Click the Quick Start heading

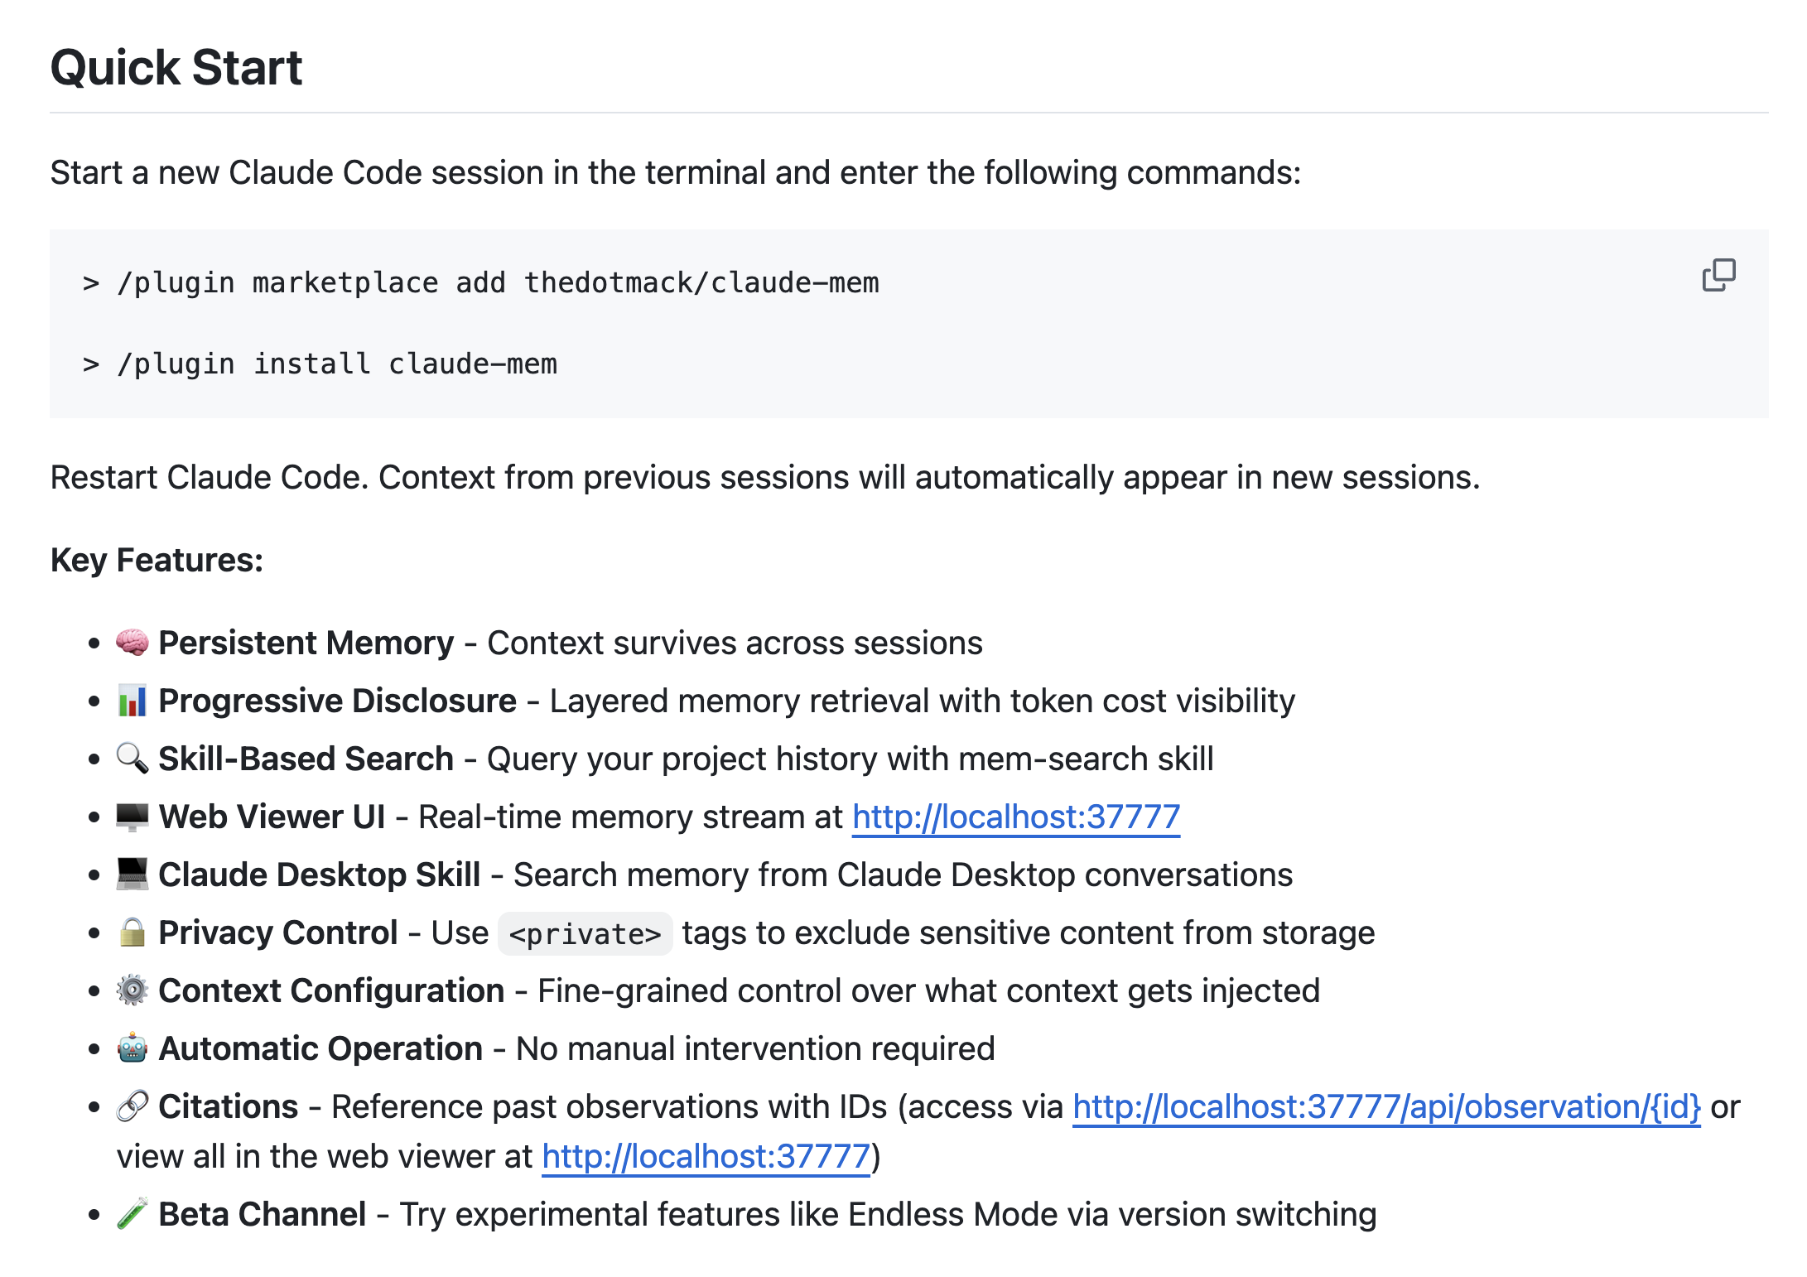(x=176, y=68)
